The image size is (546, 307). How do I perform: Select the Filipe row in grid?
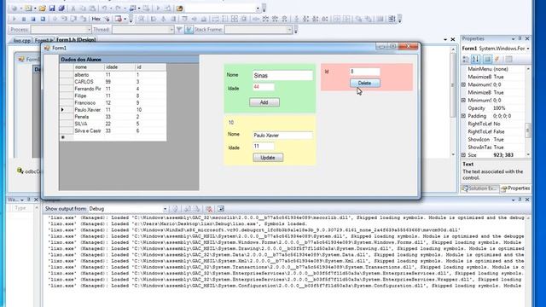point(113,96)
